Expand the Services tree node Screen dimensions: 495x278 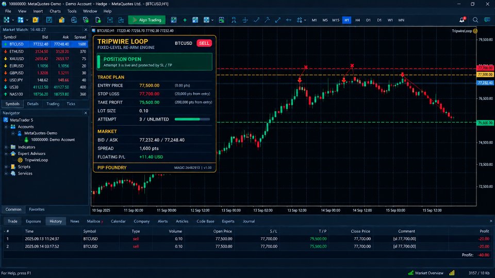[x=6, y=173]
